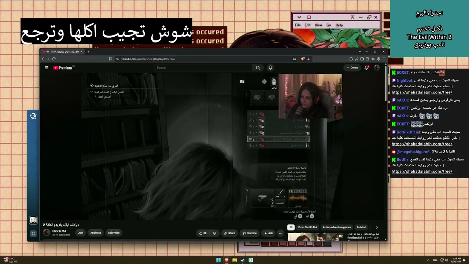Open a new browser tab
Image resolution: width=469 pixels, height=264 pixels.
point(88,52)
